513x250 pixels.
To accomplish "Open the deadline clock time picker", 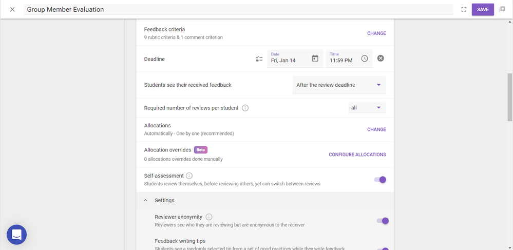I will coord(365,59).
